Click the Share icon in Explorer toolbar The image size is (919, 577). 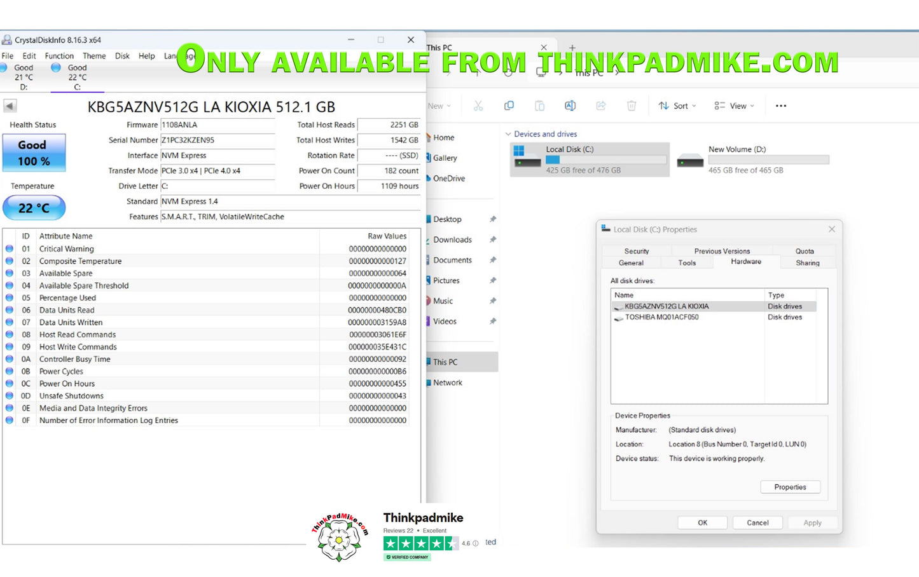[x=600, y=105]
